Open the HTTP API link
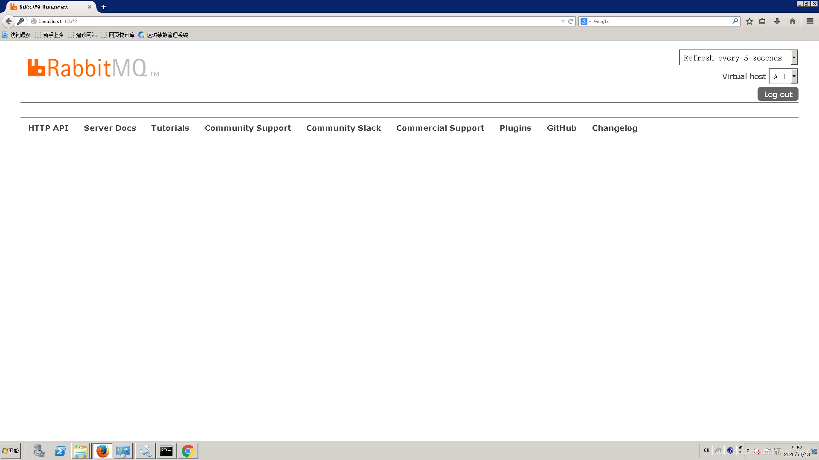This screenshot has height=460, width=819. click(48, 128)
